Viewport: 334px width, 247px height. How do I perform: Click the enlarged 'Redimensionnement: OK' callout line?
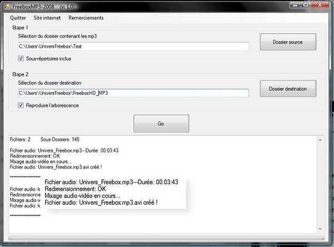point(75,189)
